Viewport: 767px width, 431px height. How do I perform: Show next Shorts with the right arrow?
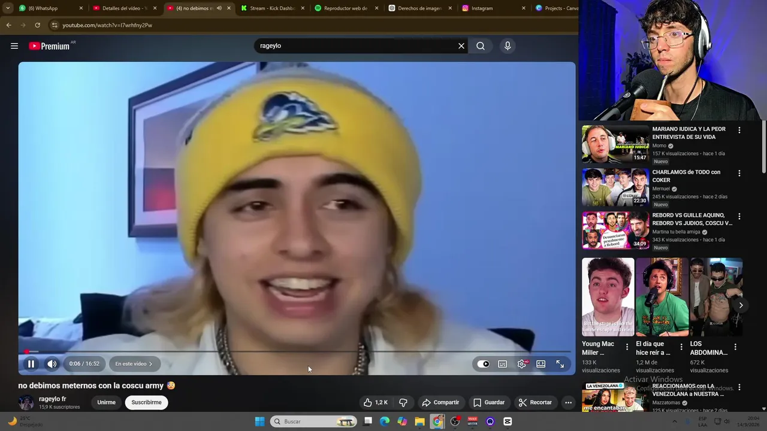click(x=741, y=305)
